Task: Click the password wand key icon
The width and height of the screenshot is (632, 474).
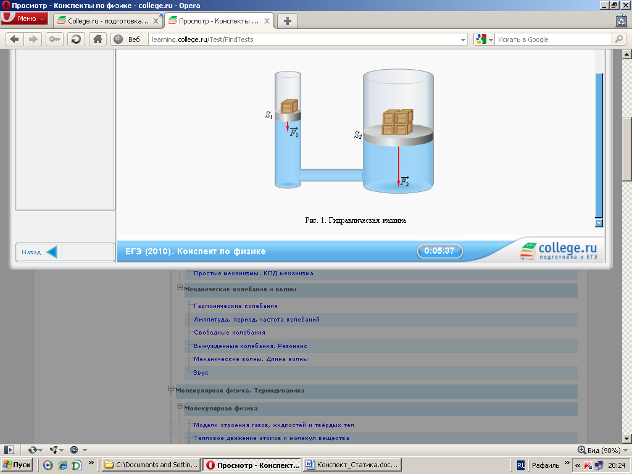Action: click(x=54, y=39)
